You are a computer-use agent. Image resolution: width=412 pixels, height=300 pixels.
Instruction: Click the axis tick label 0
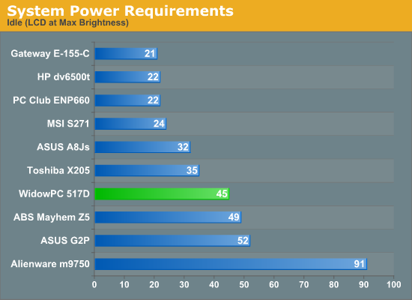pos(94,284)
